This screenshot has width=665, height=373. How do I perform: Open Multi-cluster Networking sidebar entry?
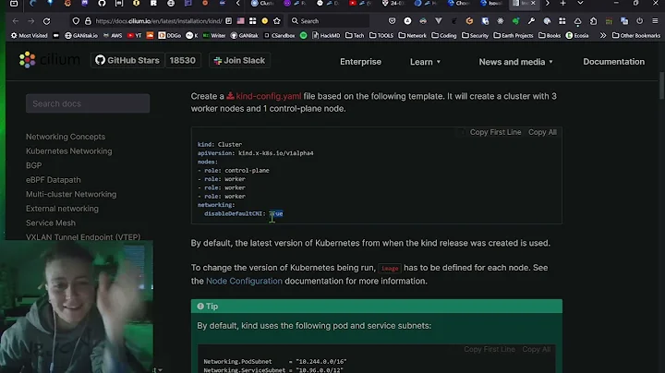pos(71,195)
